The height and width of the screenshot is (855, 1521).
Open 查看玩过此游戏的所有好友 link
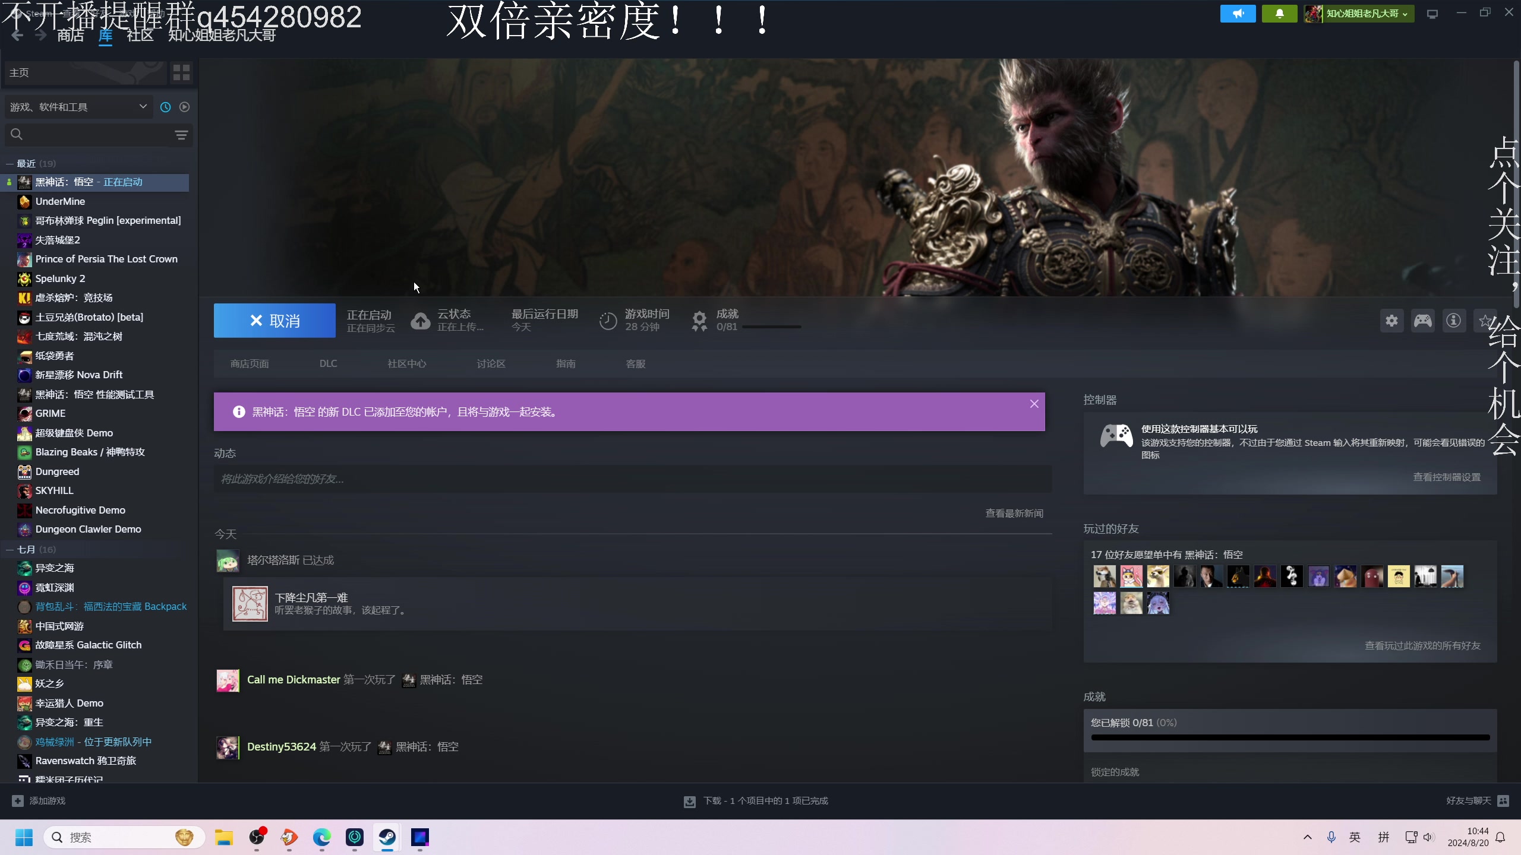pos(1422,646)
